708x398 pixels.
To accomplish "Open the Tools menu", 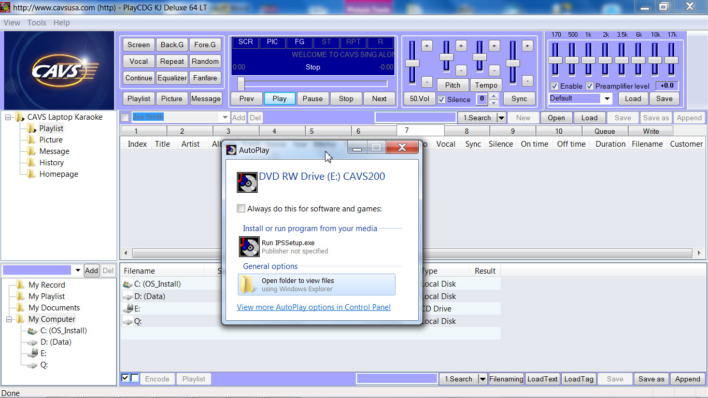I will 37,23.
